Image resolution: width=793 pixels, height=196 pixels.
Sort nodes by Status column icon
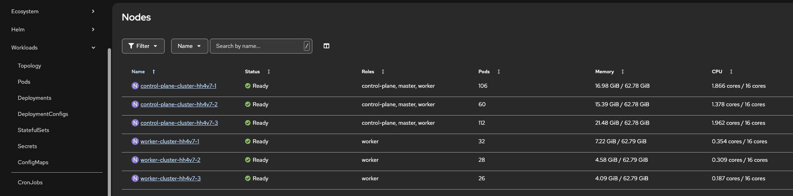point(269,72)
